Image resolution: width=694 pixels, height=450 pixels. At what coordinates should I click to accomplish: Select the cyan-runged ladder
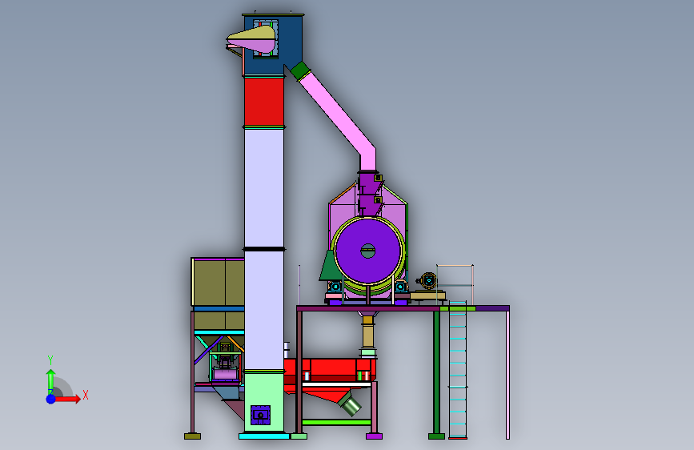coord(458,372)
